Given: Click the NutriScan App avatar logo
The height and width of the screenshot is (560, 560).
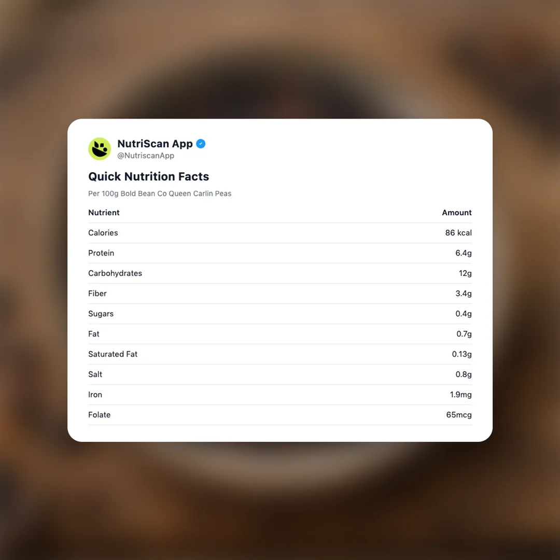Looking at the screenshot, I should pos(100,149).
